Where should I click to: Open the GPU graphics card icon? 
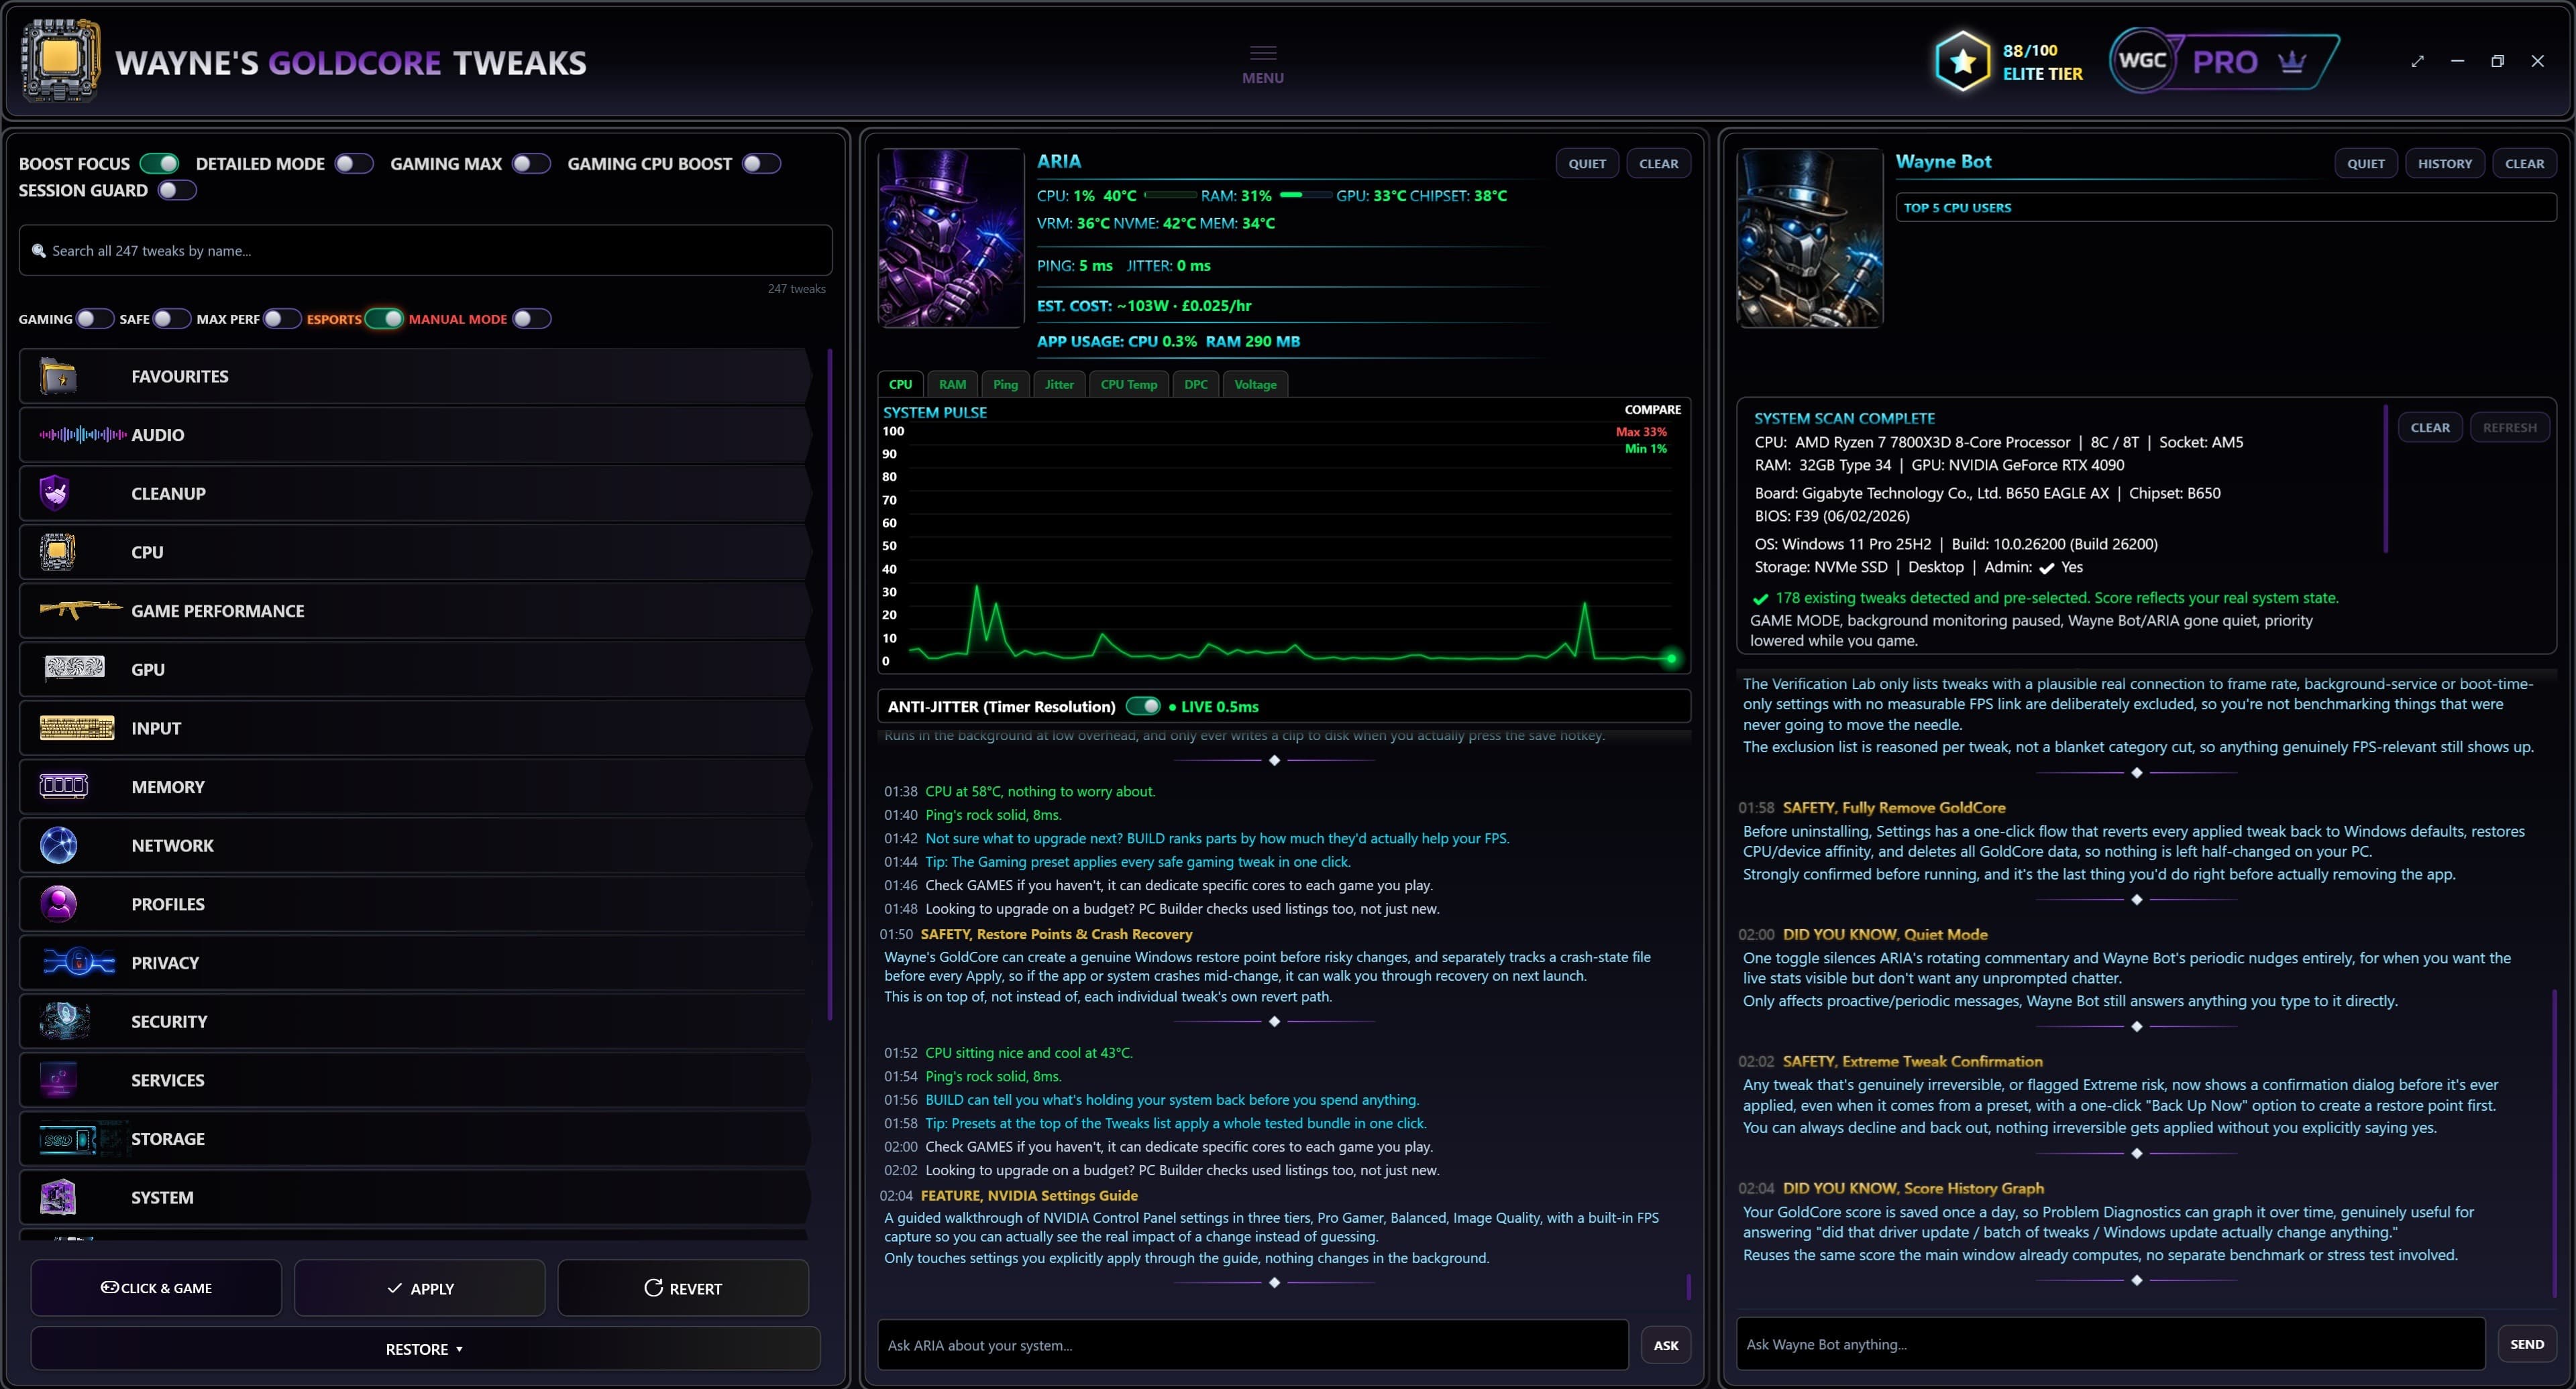click(x=75, y=668)
